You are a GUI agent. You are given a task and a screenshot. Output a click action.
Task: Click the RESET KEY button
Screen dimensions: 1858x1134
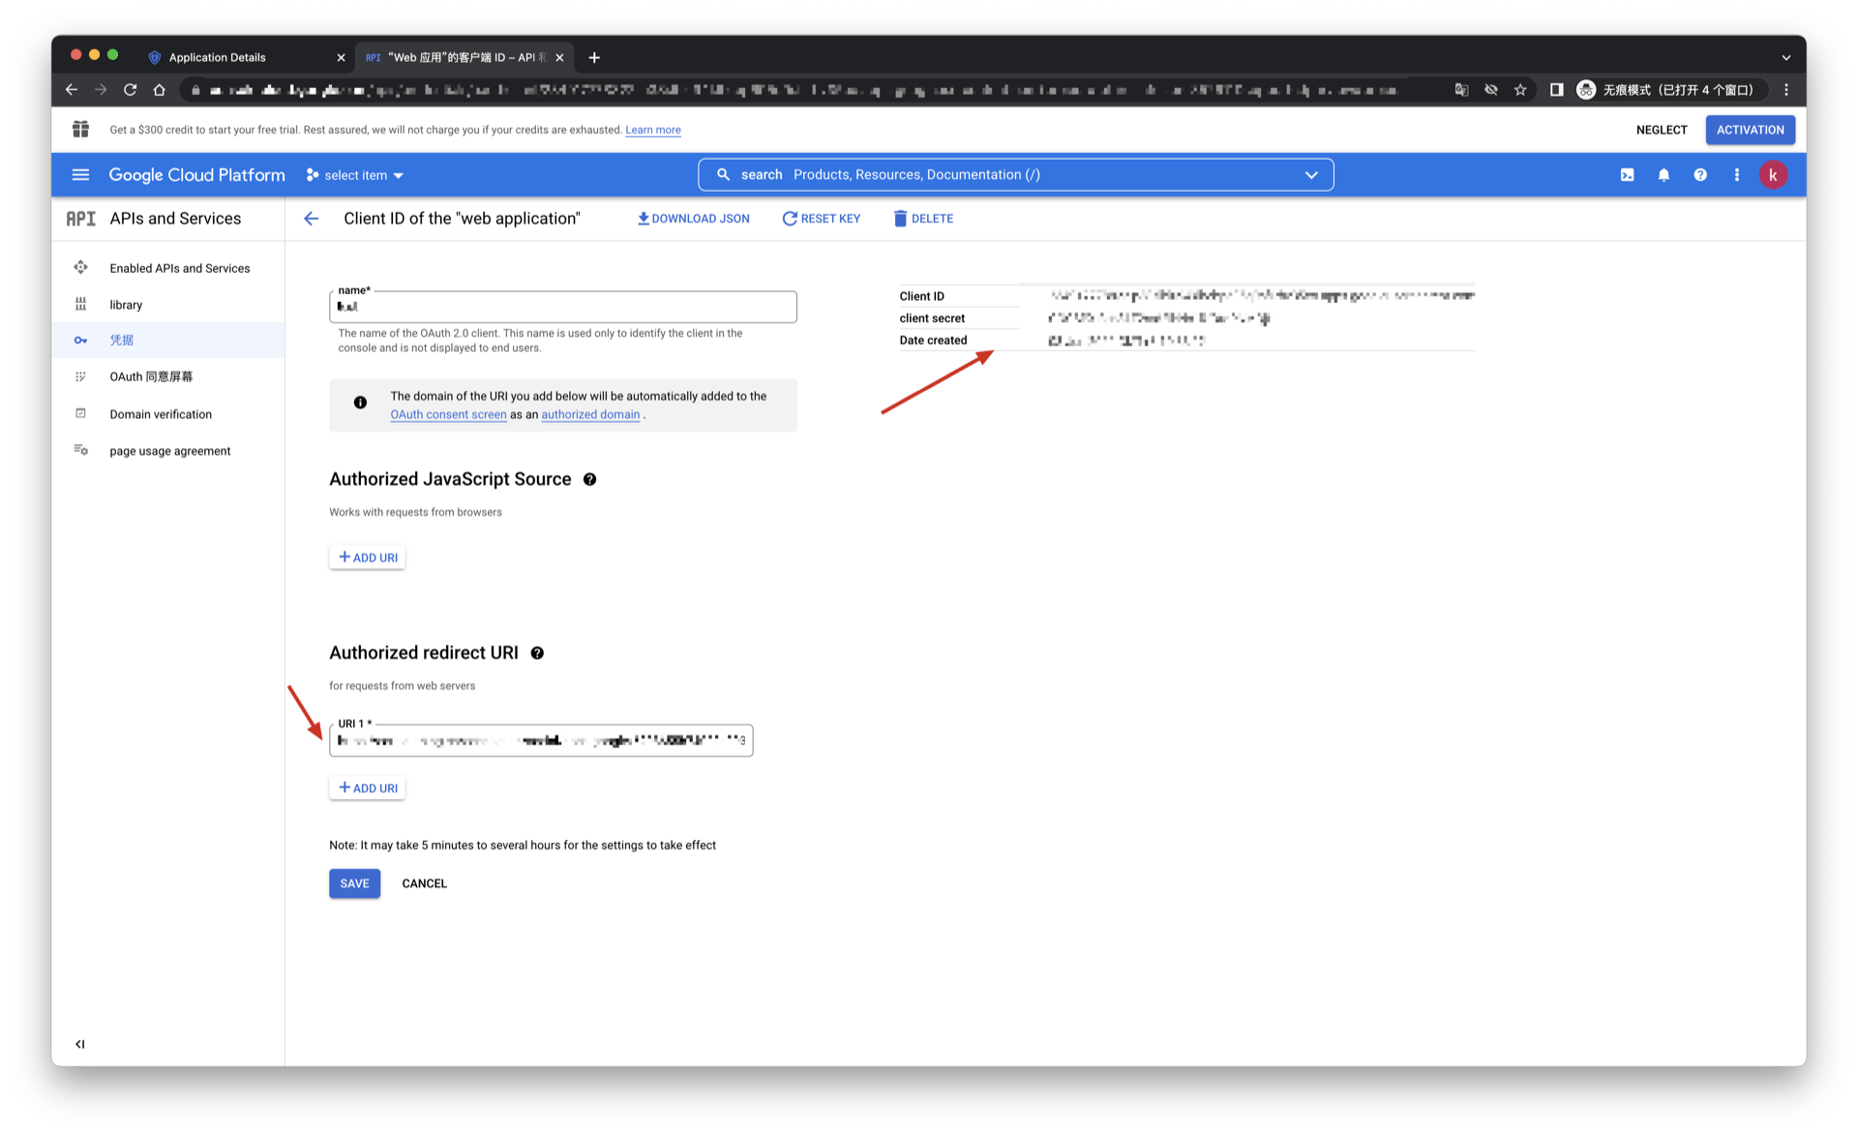tap(821, 219)
